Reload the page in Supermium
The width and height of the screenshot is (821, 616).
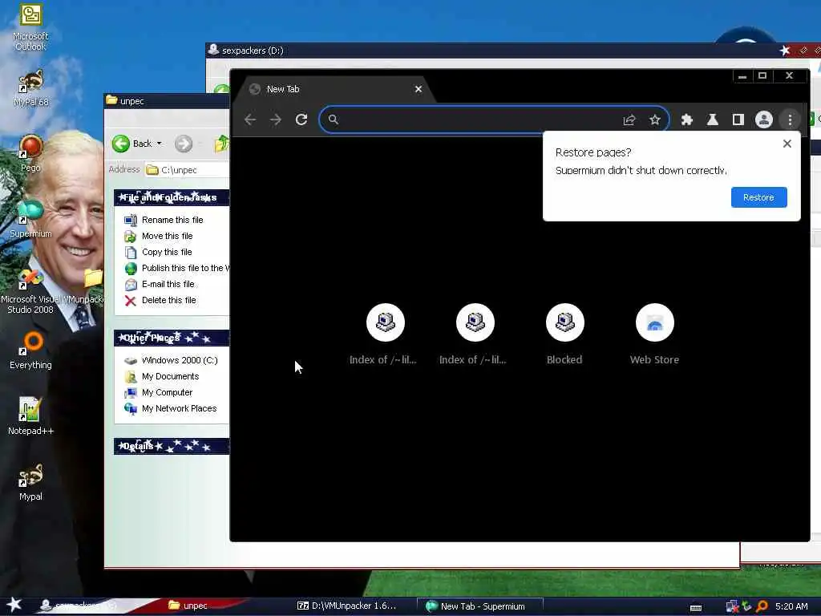(x=301, y=120)
